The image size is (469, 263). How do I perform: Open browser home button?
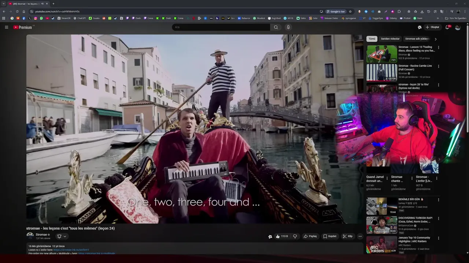[x=24, y=11]
